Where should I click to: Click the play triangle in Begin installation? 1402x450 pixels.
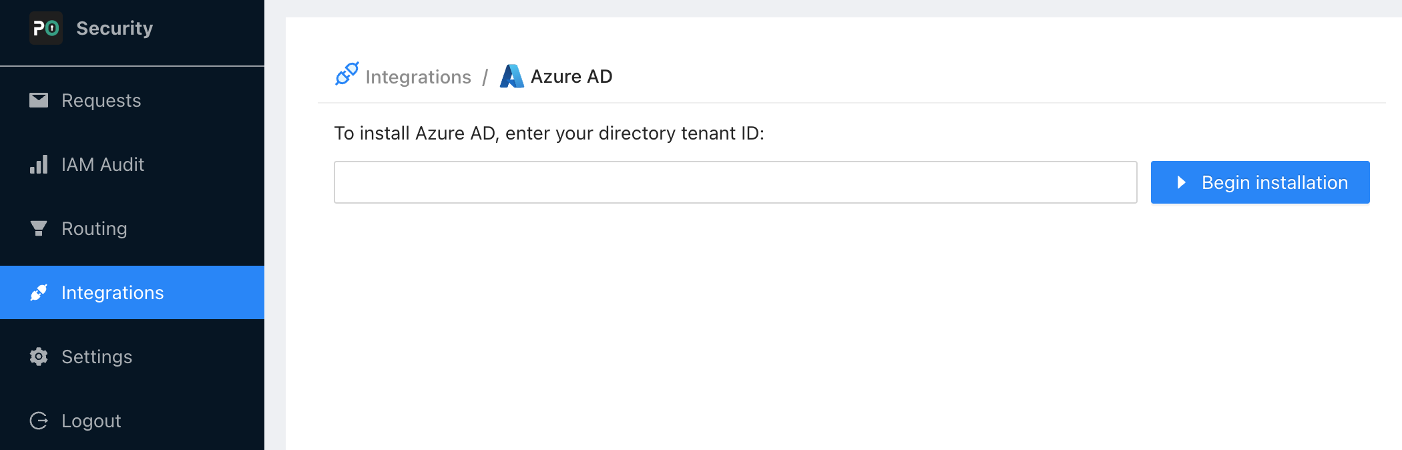coord(1181,182)
